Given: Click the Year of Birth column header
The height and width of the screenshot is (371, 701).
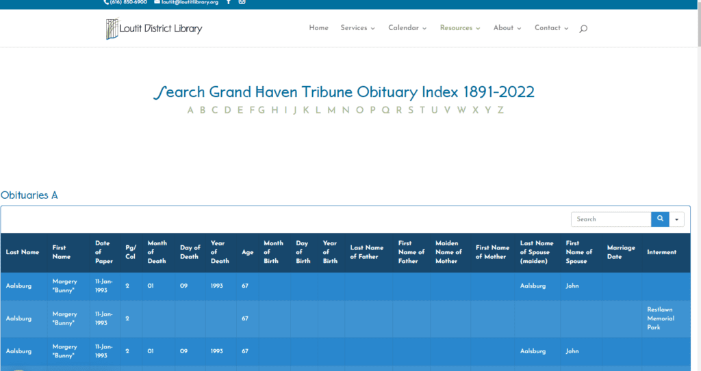Looking at the screenshot, I should [330, 252].
